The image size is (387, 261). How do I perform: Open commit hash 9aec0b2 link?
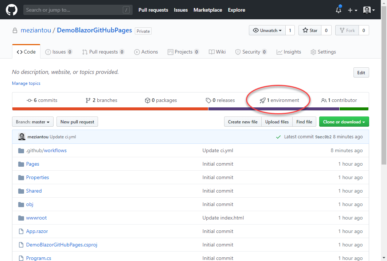[x=323, y=137]
